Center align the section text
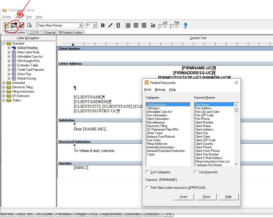This screenshot has height=218, width=273. click(136, 25)
